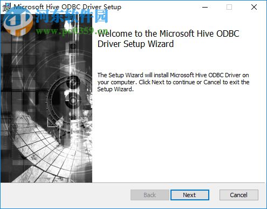The height and width of the screenshot is (209, 267).
Task: Open the installer icon in title bar
Action: [x=6, y=7]
